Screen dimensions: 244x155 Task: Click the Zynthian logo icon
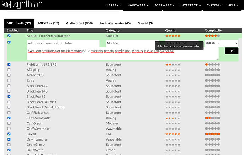6,5
